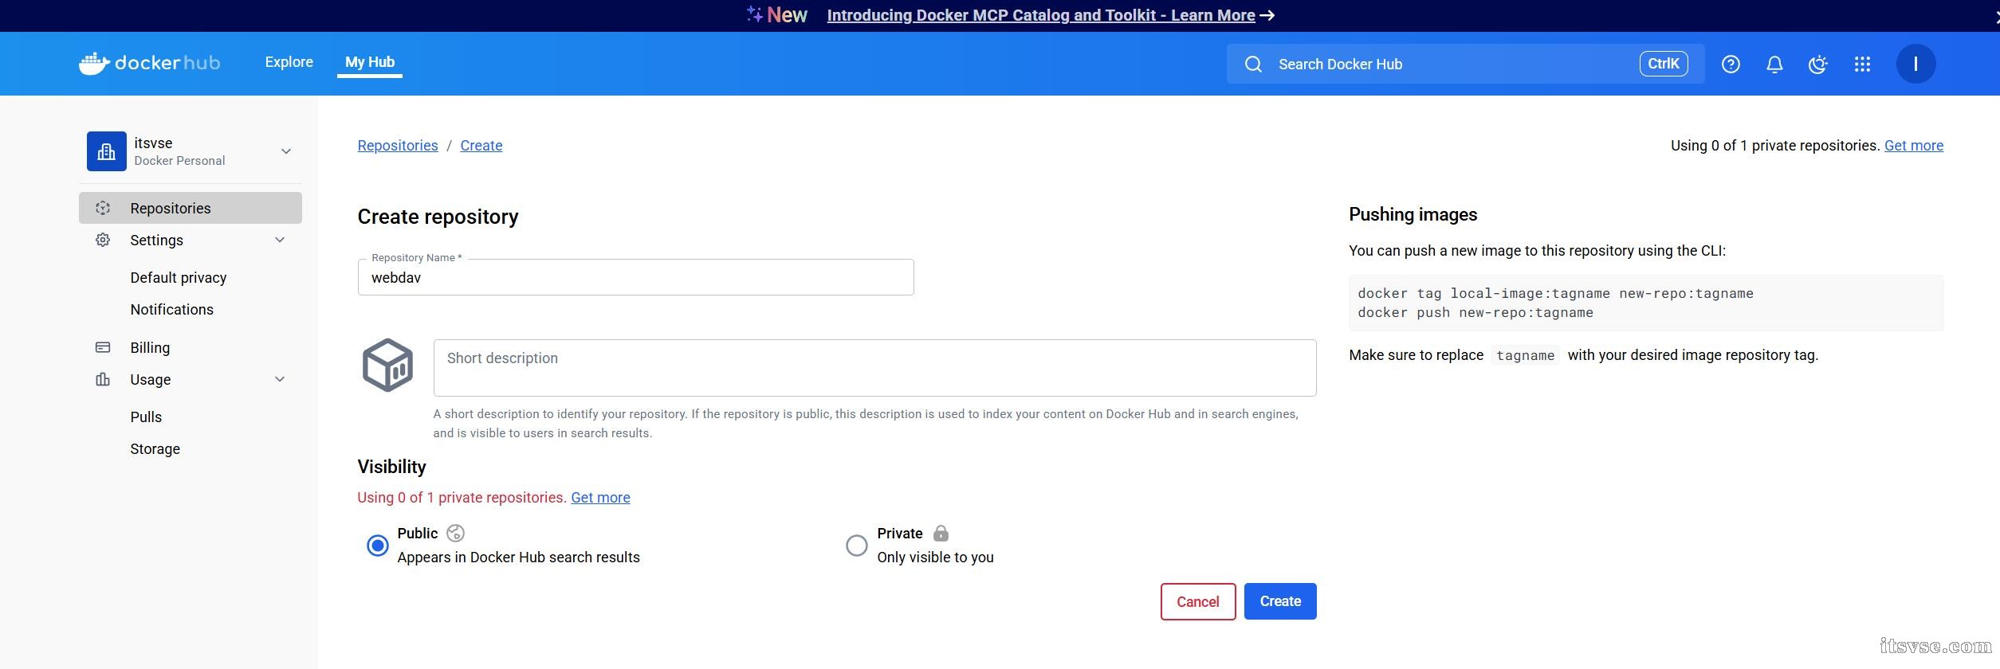Click the sparkle New badge in the banner
This screenshot has width=2000, height=669.
click(x=776, y=15)
